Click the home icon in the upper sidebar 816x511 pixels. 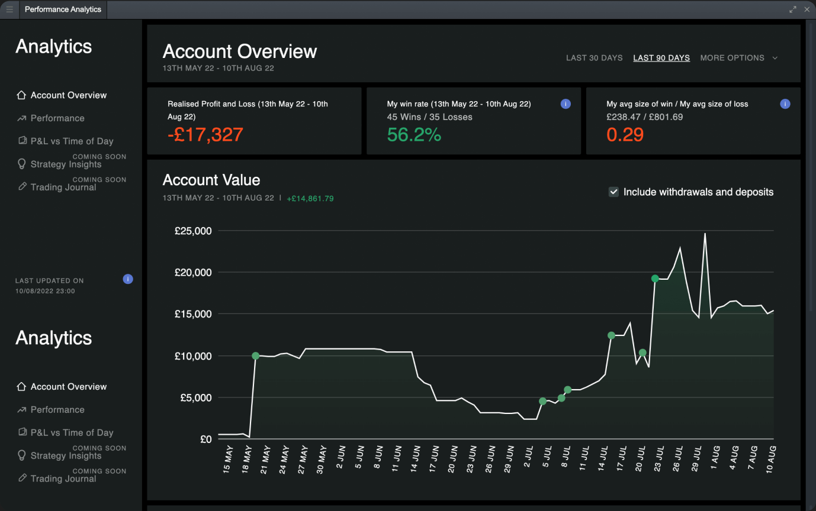22,95
